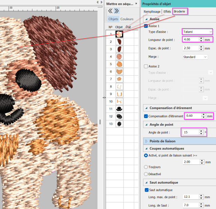Click the Longueur de point 4.00 field

coord(191,40)
